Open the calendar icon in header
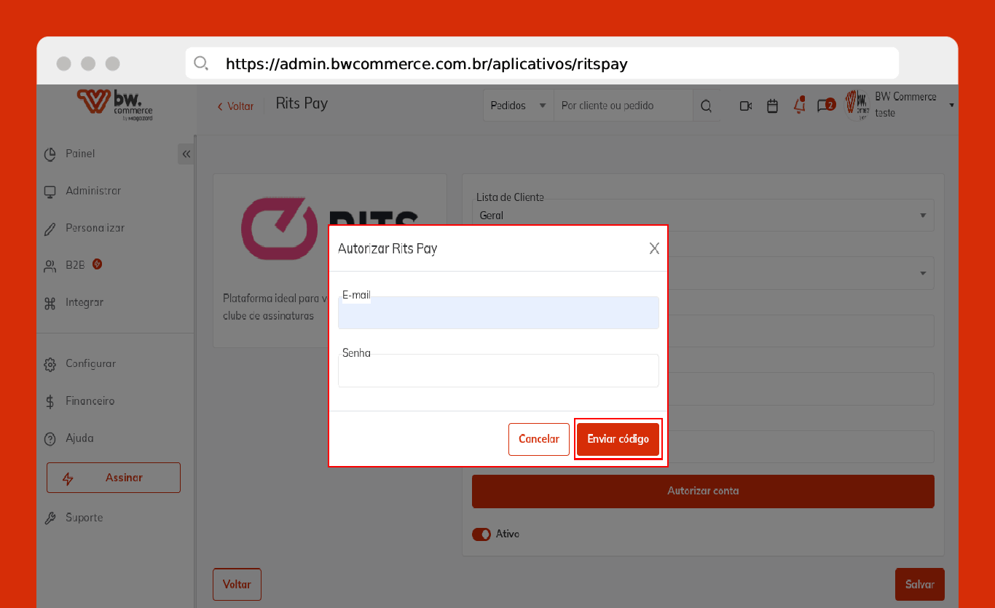 point(773,106)
